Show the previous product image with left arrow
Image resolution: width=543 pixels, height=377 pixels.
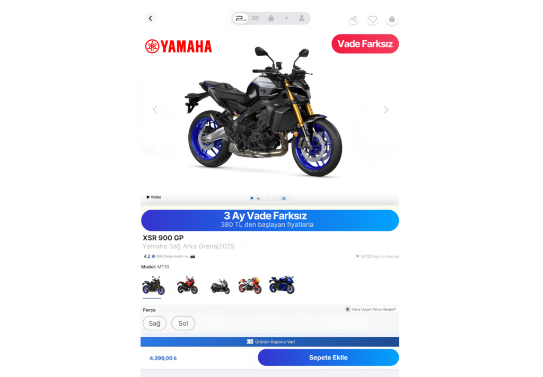pyautogui.click(x=155, y=110)
